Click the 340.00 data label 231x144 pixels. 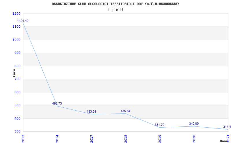point(194,124)
